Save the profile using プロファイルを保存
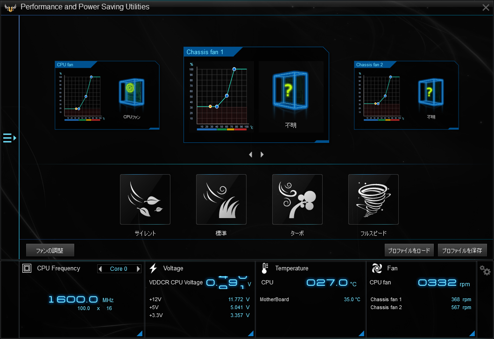Screen dimensions: 494x339 click(462, 250)
